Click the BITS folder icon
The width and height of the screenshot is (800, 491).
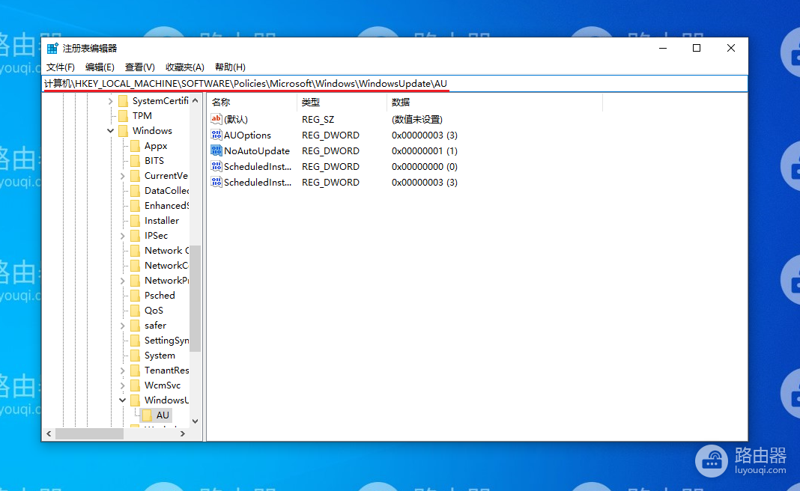point(135,161)
